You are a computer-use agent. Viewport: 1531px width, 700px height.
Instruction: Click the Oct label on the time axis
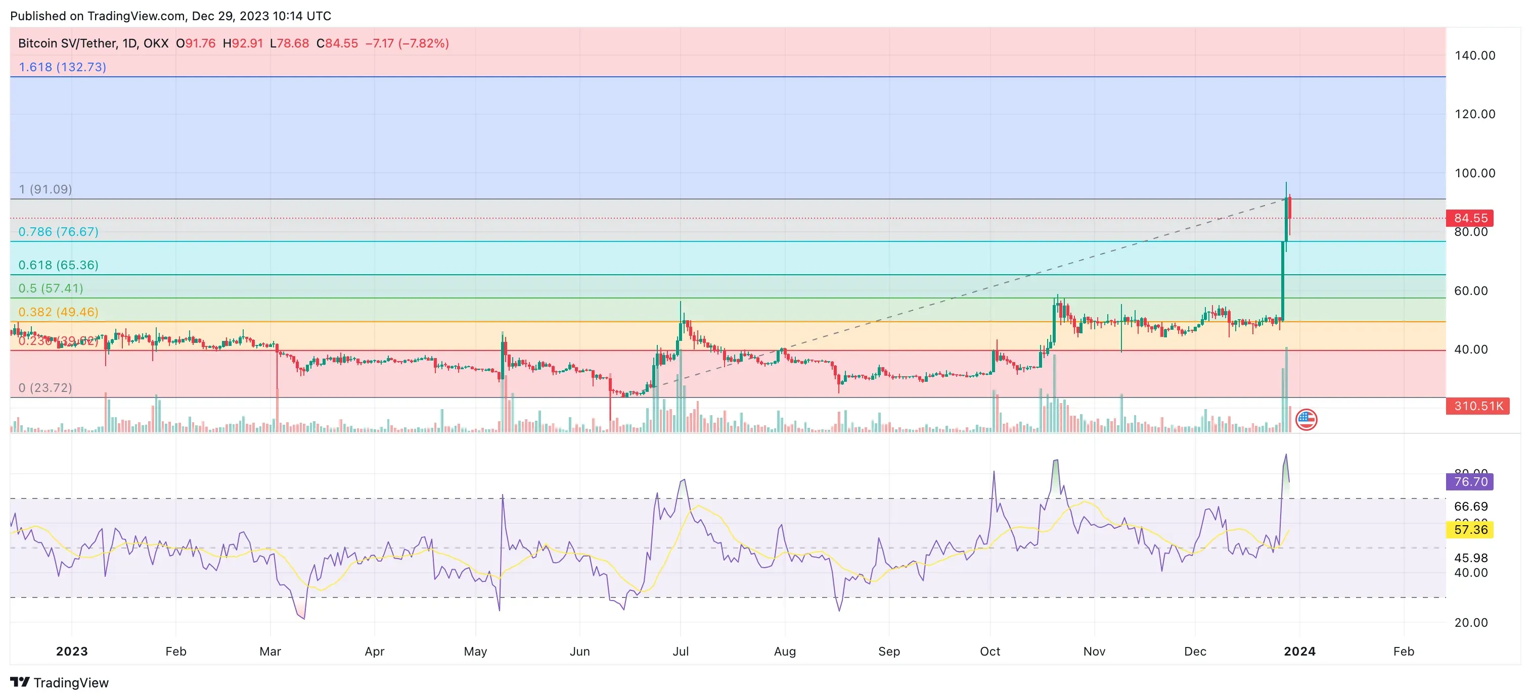989,652
